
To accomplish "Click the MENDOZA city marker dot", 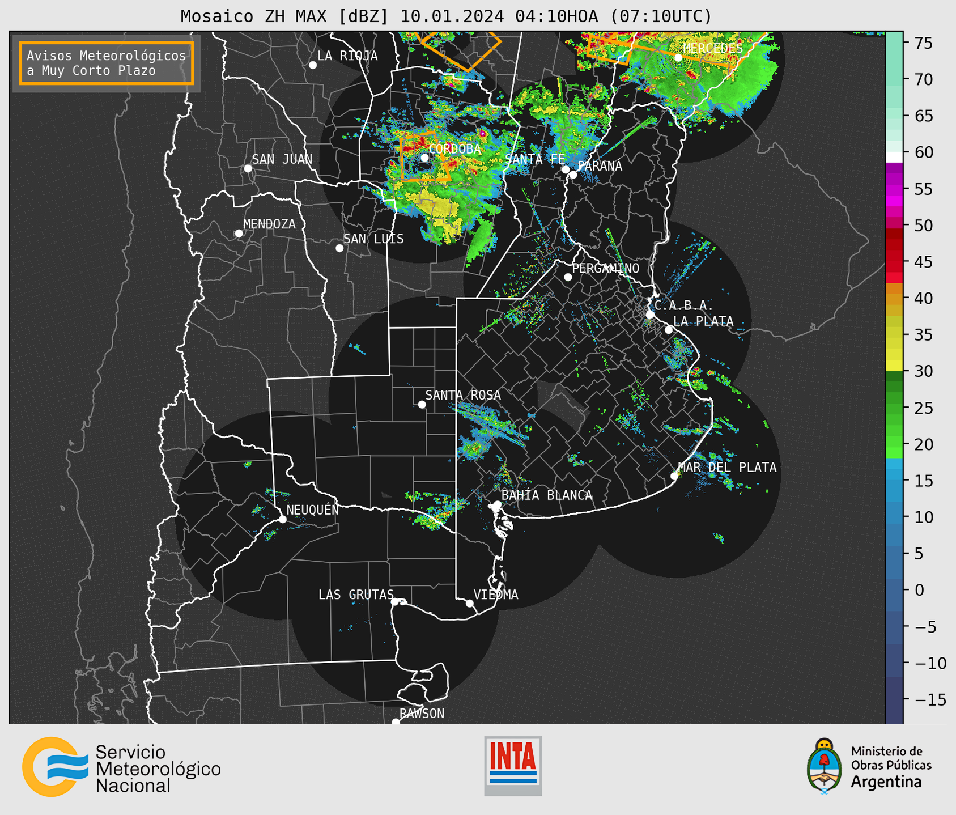I will coord(239,234).
